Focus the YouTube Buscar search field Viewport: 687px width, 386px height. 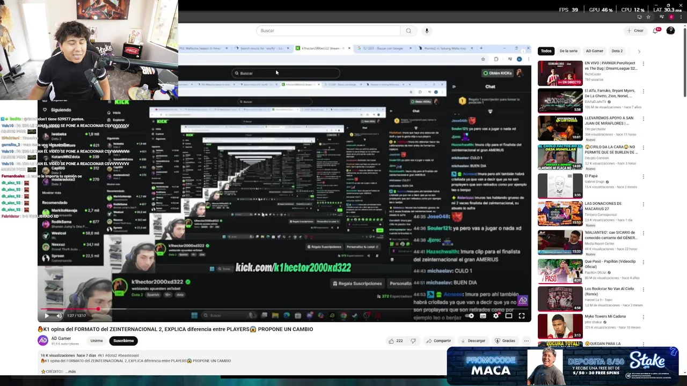point(328,31)
